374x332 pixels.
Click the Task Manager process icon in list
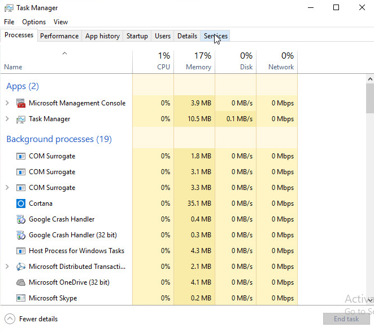click(21, 119)
